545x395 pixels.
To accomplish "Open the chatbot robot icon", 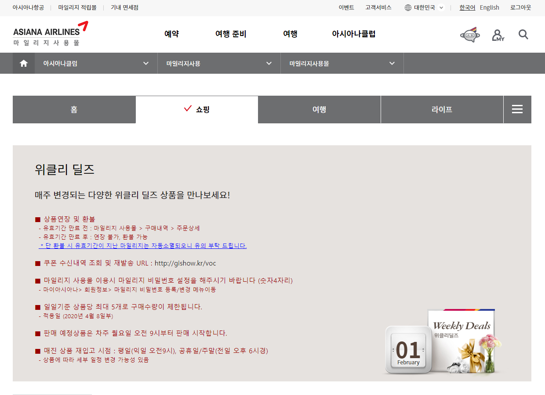I will tap(470, 35).
